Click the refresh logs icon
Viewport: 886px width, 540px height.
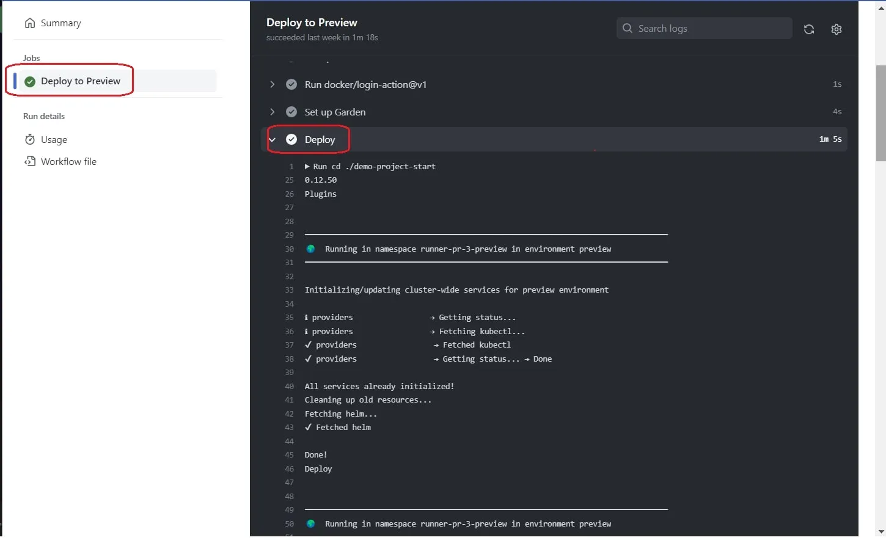809,29
